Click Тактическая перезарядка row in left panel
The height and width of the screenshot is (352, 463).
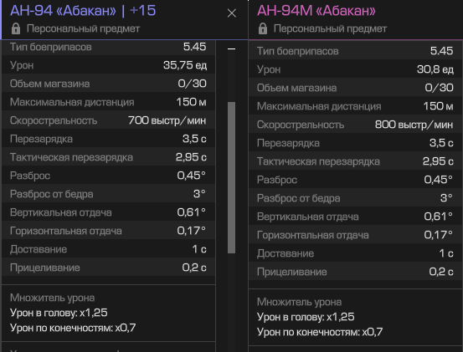point(108,157)
